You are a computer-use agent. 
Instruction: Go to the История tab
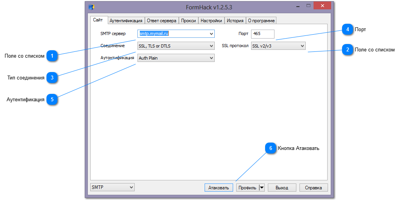235,21
